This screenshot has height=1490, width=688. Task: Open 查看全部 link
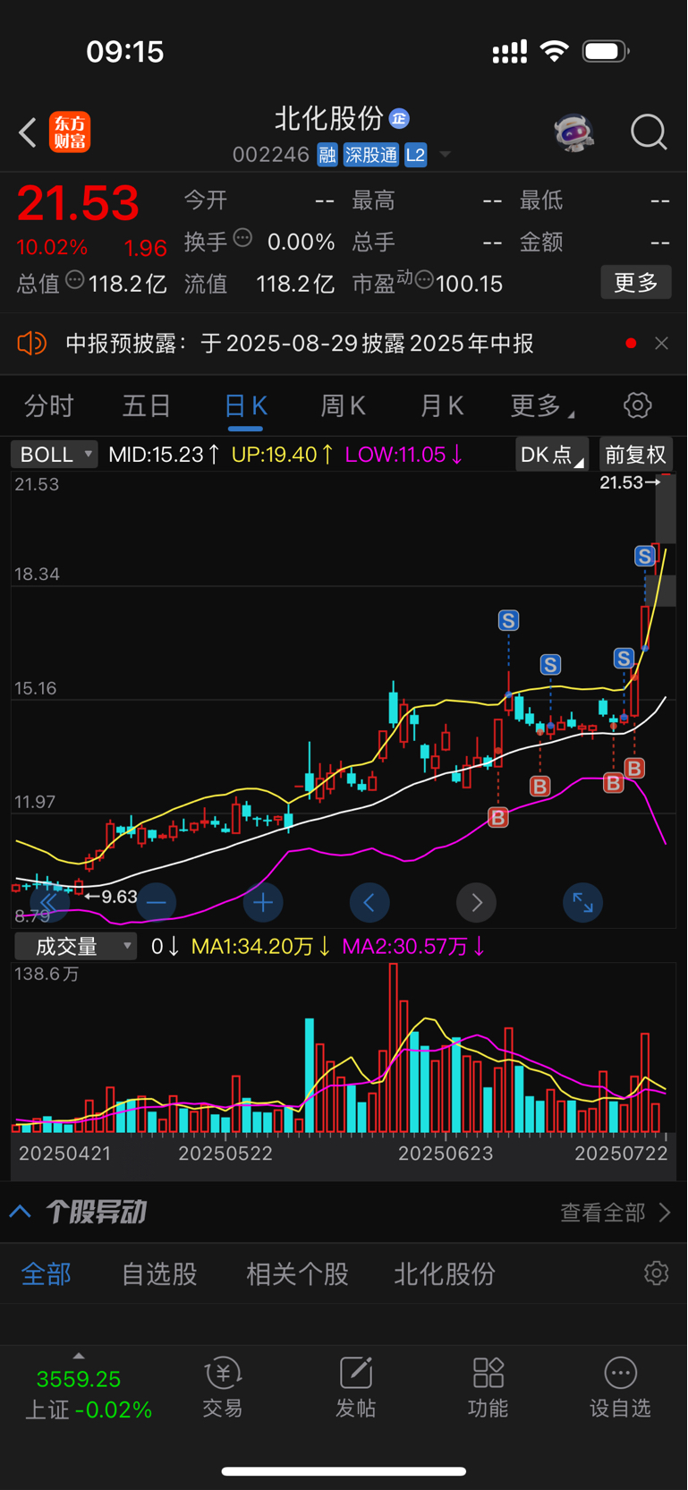615,1213
